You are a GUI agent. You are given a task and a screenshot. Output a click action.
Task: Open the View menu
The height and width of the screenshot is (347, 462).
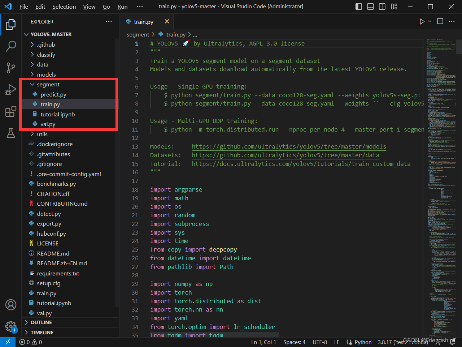point(89,7)
